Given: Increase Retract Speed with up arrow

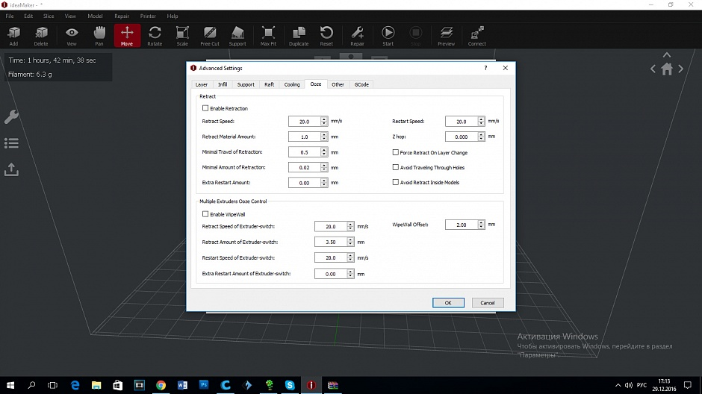Looking at the screenshot, I should [x=324, y=119].
